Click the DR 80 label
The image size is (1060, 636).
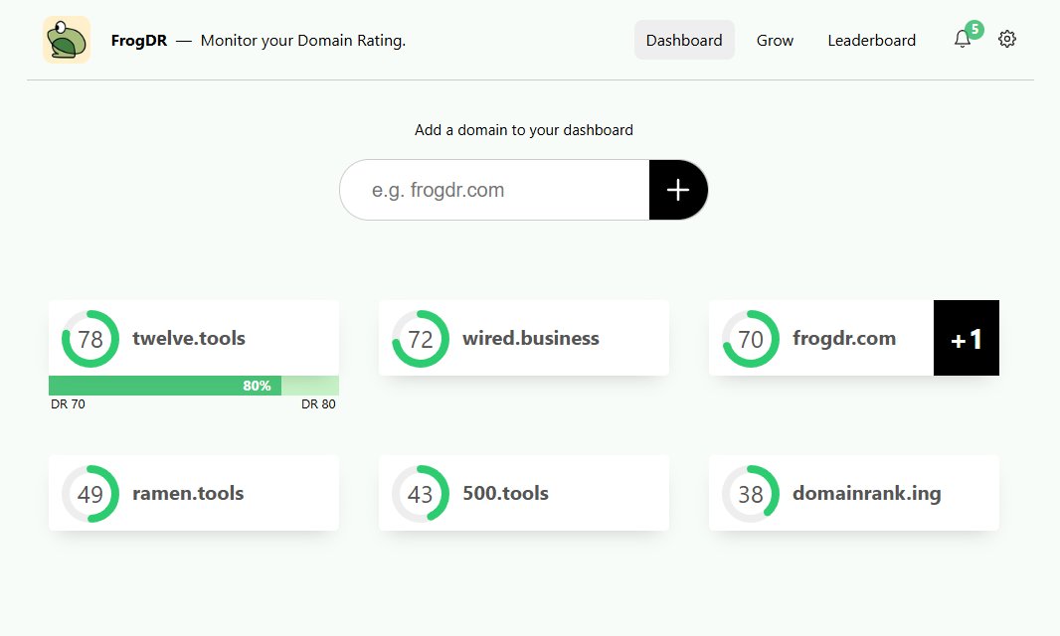(318, 404)
